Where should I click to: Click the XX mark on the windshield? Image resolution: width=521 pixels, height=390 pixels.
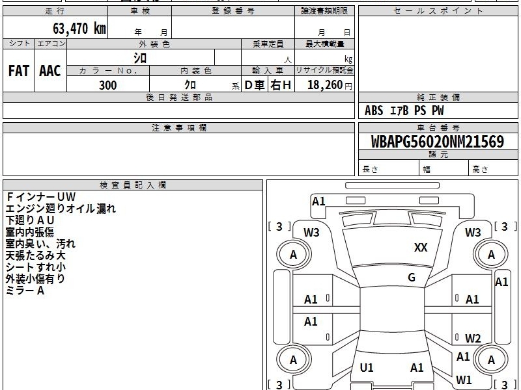[x=421, y=248]
